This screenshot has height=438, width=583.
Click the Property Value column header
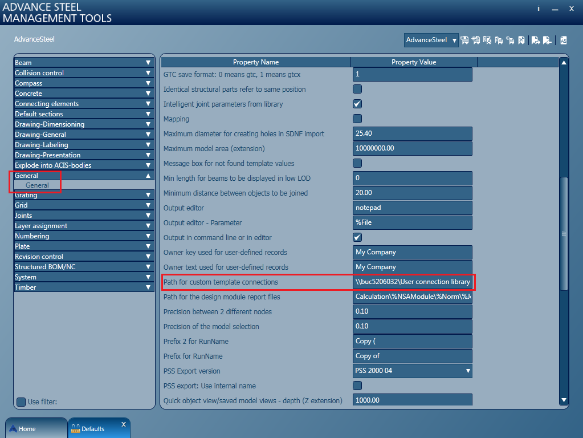point(414,62)
